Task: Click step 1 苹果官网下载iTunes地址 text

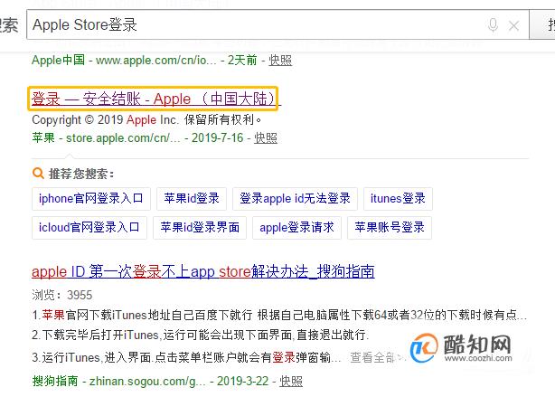Action: [279, 315]
